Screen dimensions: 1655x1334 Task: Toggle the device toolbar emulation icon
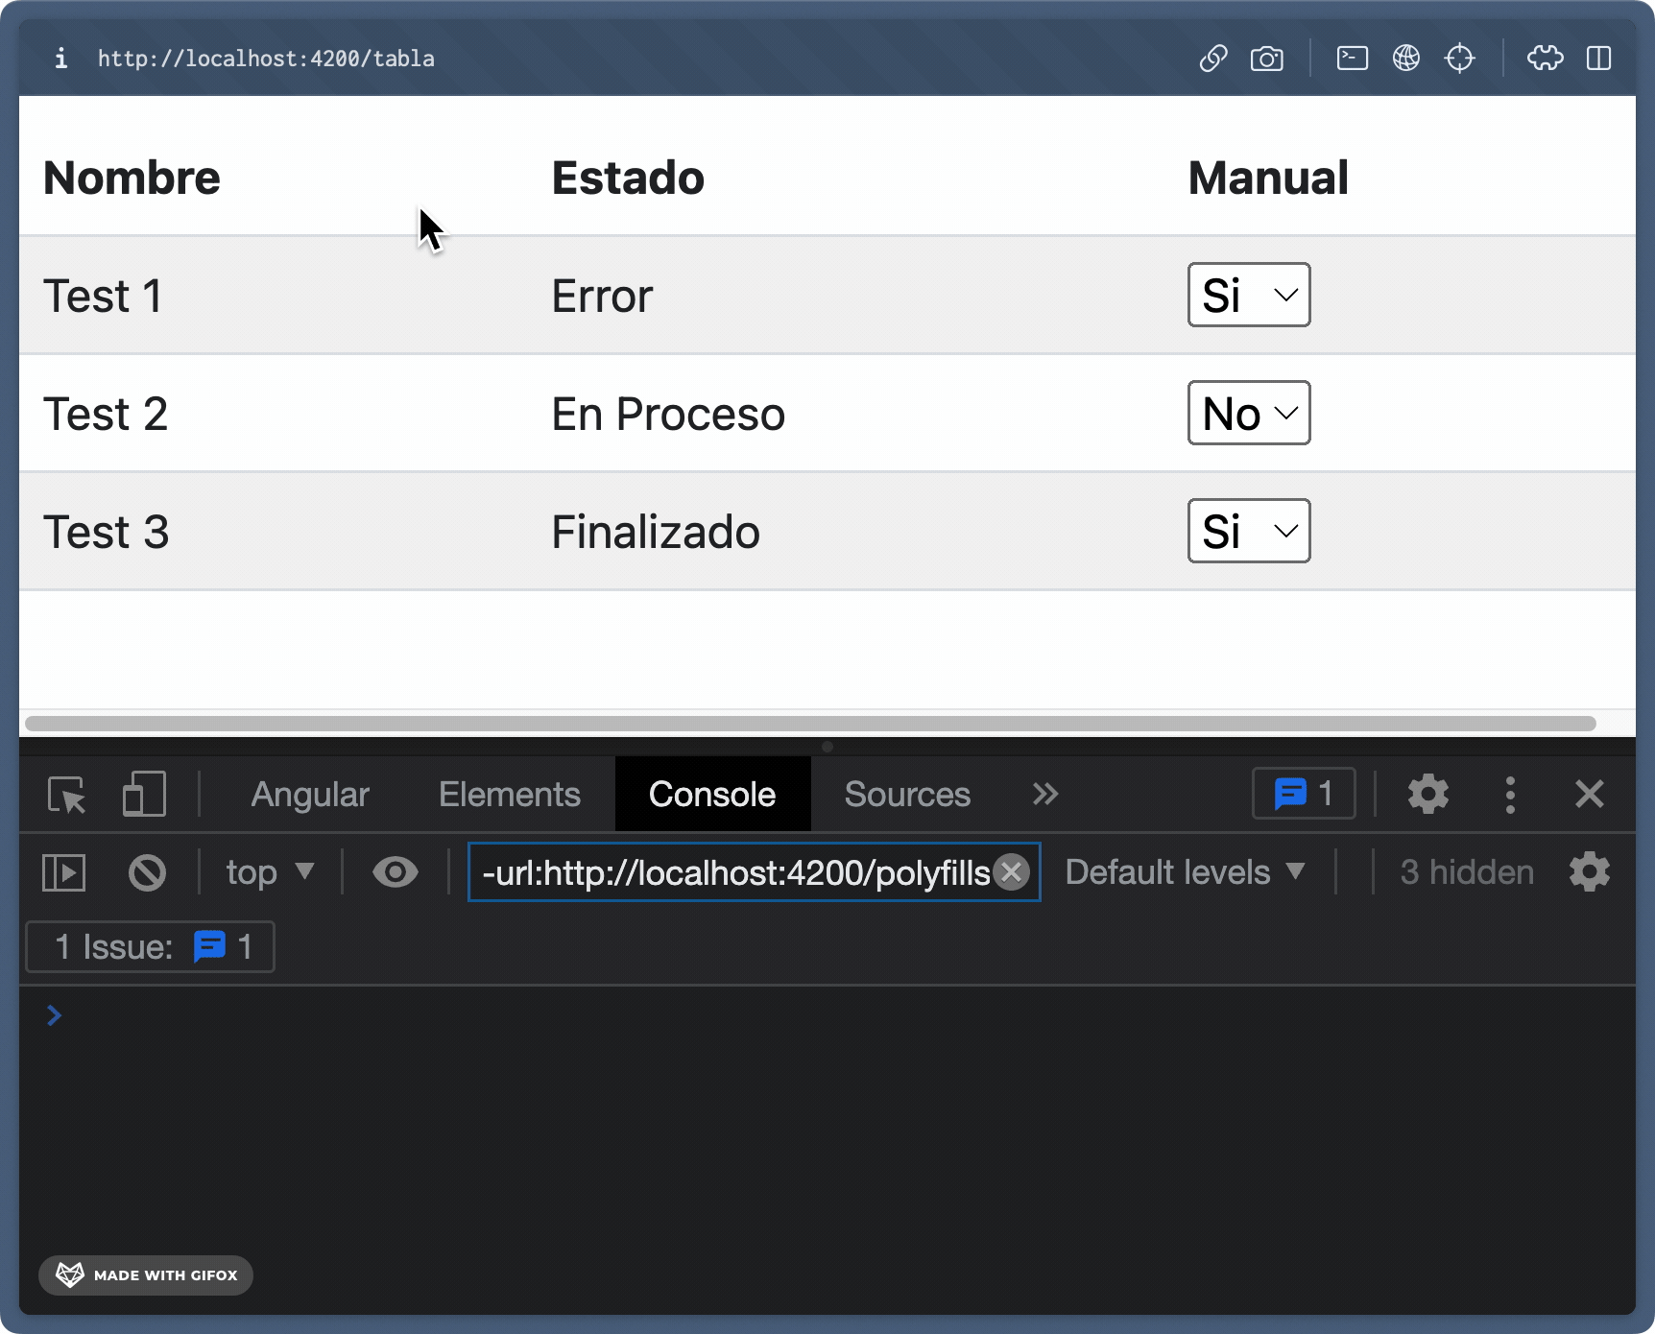tap(143, 794)
